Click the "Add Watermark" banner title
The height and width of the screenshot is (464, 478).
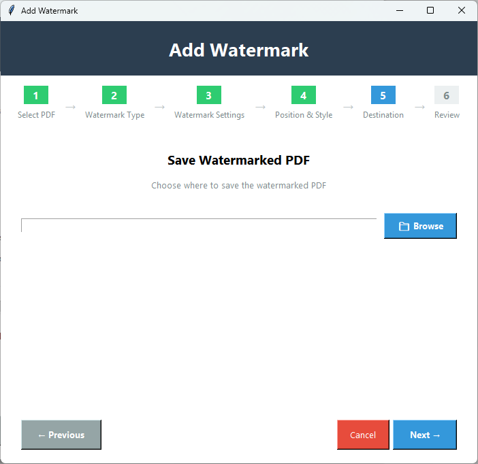tap(239, 50)
